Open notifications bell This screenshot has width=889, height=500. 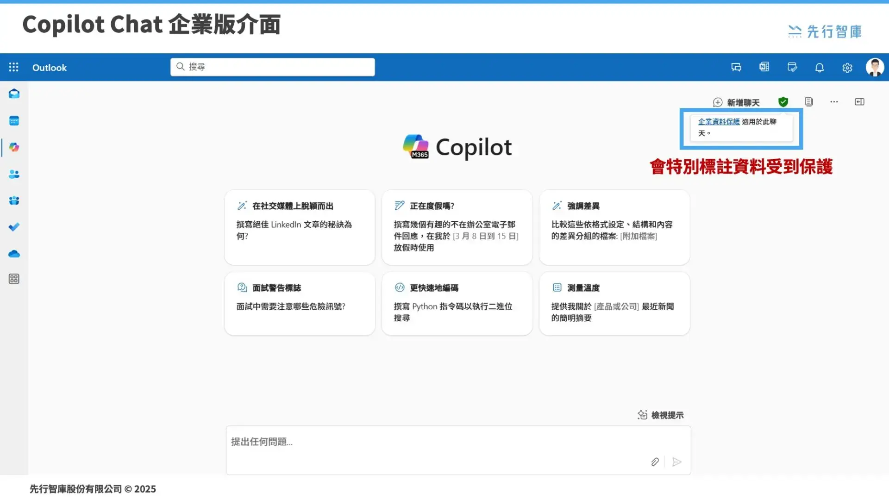tap(820, 68)
